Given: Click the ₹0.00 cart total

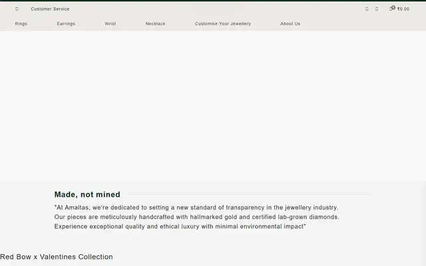Looking at the screenshot, I should (403, 9).
